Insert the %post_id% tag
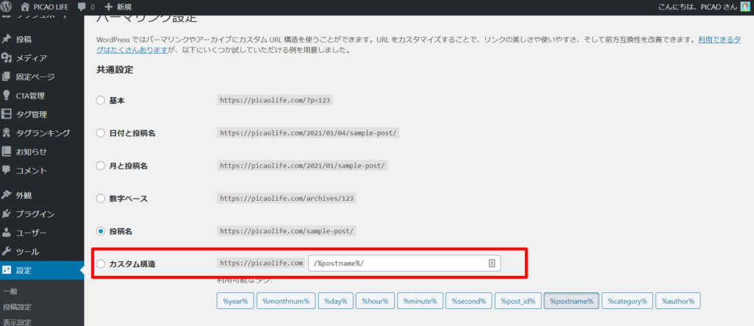This screenshot has width=754, height=326. [518, 301]
